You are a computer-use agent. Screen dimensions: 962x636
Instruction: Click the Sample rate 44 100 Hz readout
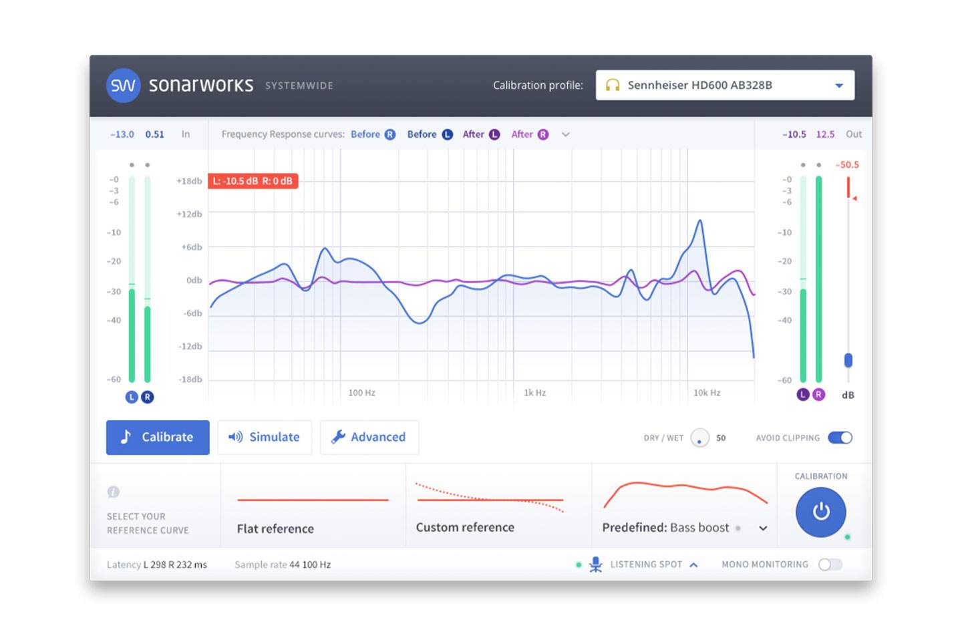click(x=283, y=565)
